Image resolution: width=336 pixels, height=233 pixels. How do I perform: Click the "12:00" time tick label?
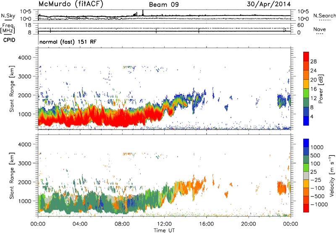click(164, 224)
